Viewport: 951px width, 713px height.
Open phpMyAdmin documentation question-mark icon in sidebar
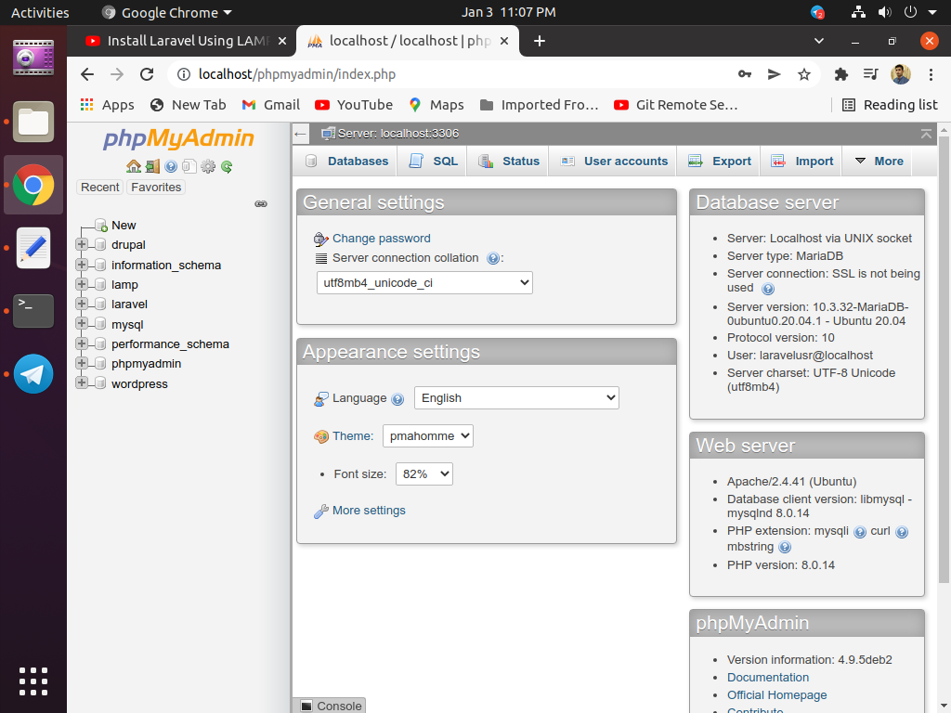[171, 166]
